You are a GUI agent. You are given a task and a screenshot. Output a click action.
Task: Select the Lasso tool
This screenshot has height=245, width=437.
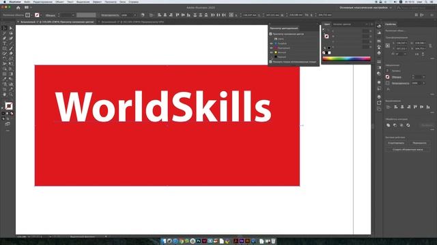pos(11,33)
